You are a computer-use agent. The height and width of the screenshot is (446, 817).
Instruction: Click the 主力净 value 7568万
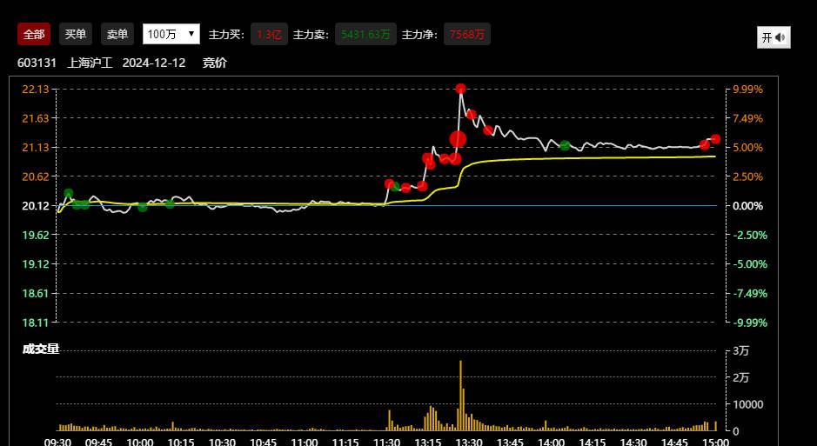coord(467,35)
